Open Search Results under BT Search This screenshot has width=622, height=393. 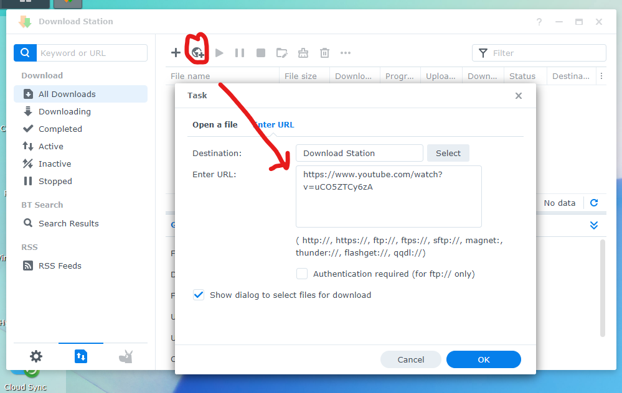coord(80,223)
